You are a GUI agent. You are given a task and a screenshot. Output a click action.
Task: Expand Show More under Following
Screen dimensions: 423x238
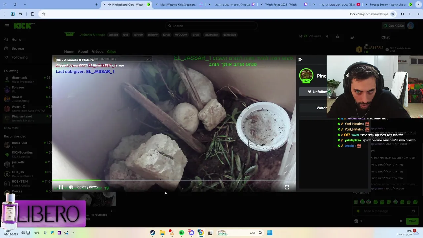(x=11, y=128)
